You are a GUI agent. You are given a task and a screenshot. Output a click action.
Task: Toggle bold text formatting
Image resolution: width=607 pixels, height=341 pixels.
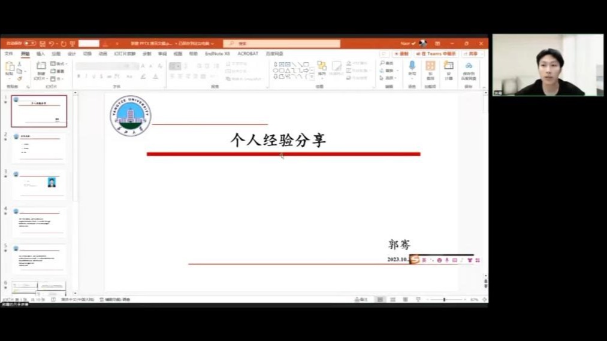click(78, 77)
